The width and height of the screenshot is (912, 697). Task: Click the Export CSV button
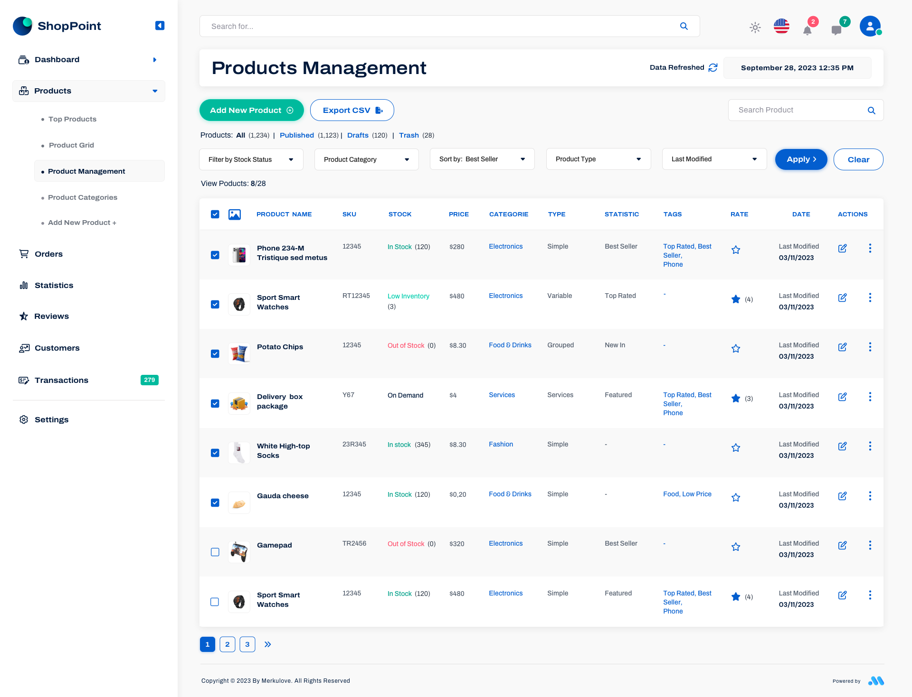coord(351,110)
